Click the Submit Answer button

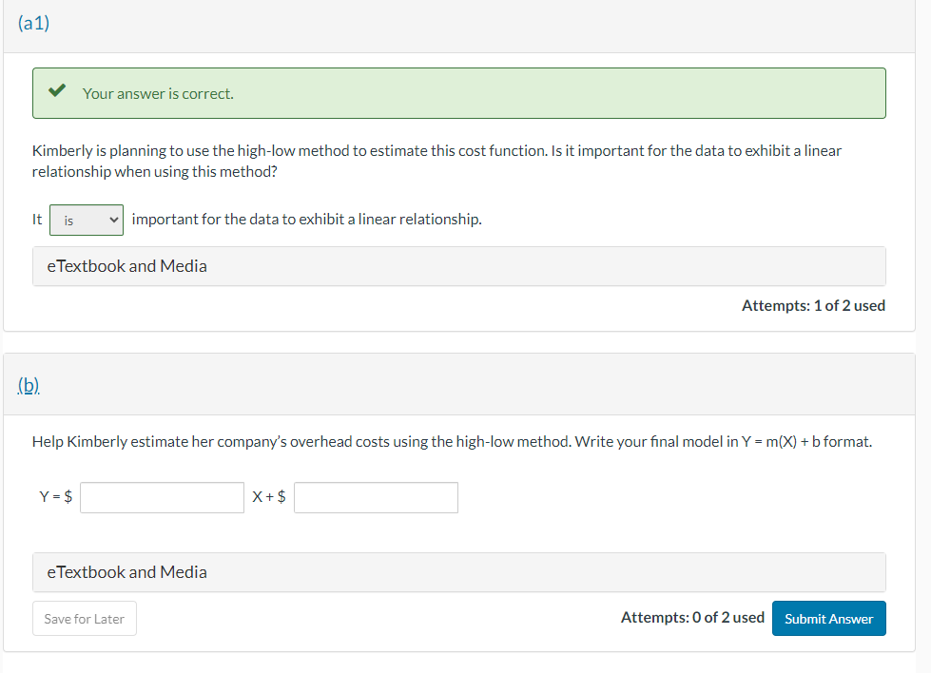click(829, 619)
